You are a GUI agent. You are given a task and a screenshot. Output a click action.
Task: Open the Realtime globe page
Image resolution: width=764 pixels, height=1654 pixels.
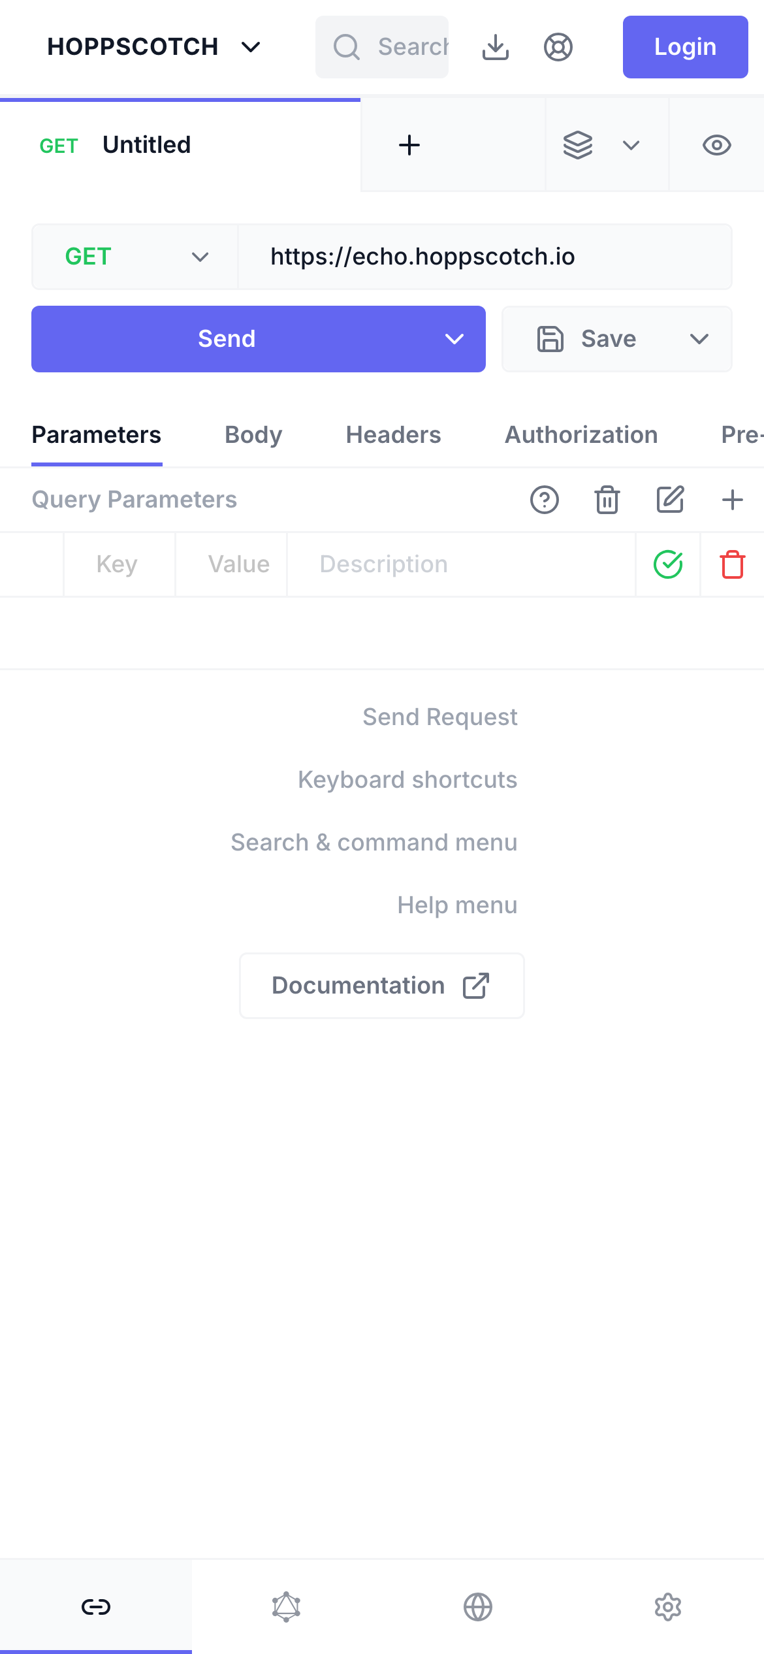click(478, 1606)
